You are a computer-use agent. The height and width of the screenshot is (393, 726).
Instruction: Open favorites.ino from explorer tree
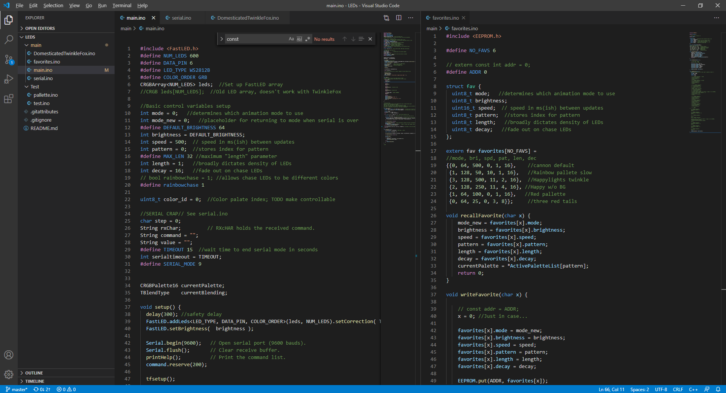pos(66,62)
